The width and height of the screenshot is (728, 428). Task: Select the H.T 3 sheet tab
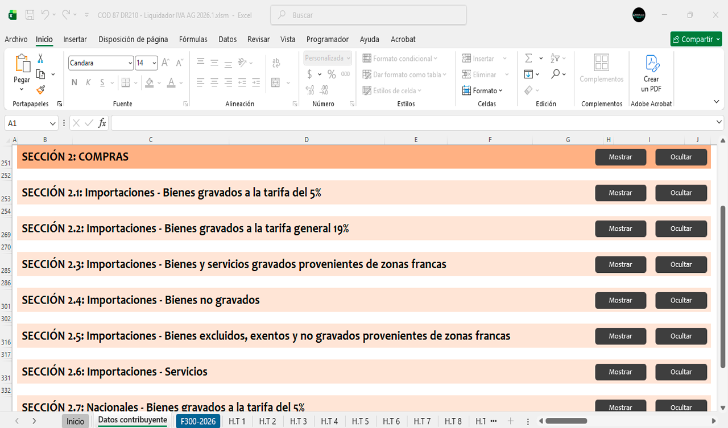click(298, 421)
